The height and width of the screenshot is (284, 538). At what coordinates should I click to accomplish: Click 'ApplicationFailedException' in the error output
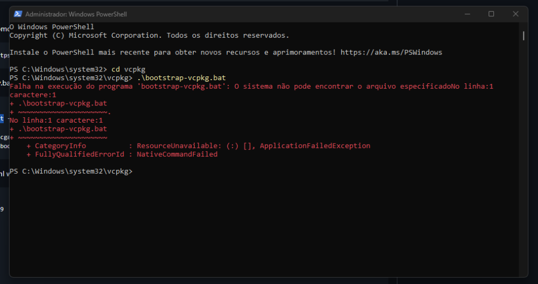(315, 146)
